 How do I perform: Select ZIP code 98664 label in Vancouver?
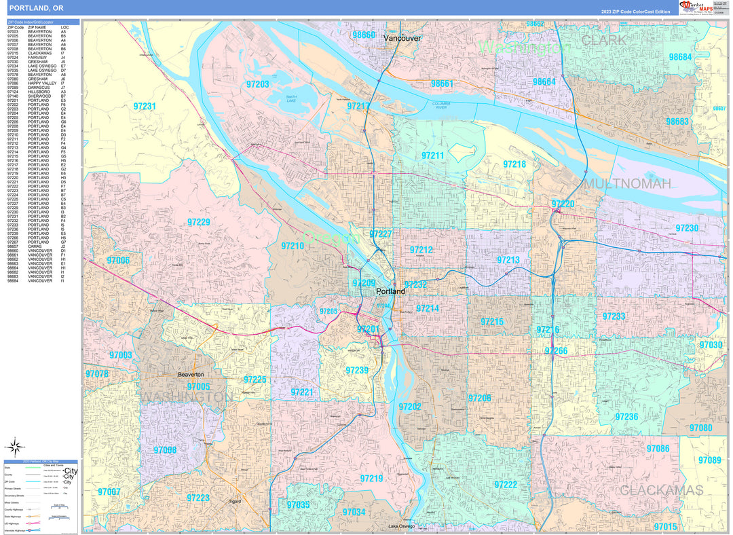(x=544, y=81)
